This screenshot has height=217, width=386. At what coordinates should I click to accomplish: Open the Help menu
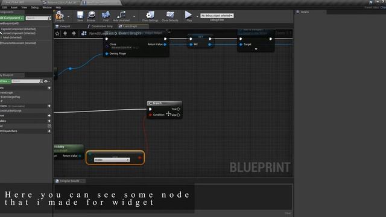59,8
